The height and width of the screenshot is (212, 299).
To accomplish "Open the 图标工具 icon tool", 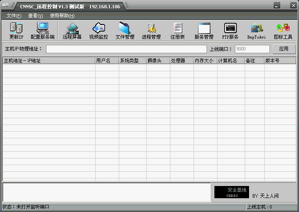I will (x=283, y=31).
